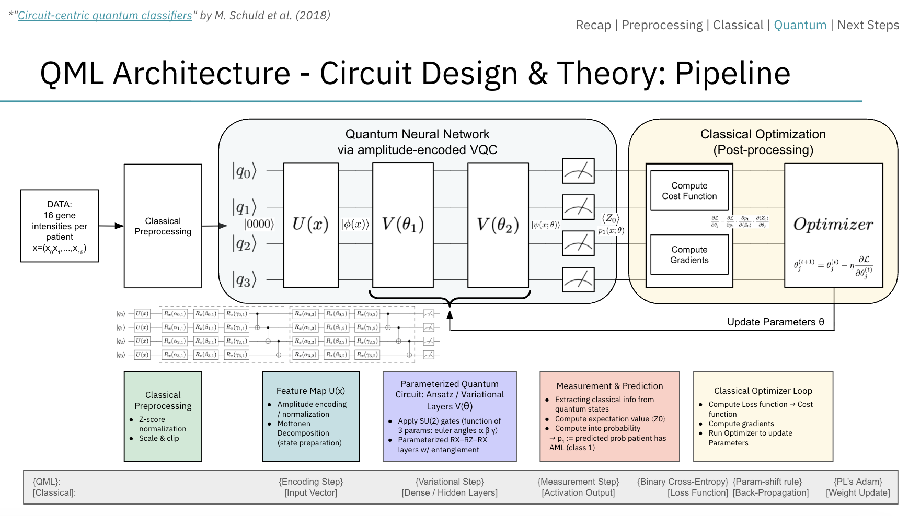Go to the Preprocessing section tab
The width and height of the screenshot is (920, 516).
662,25
